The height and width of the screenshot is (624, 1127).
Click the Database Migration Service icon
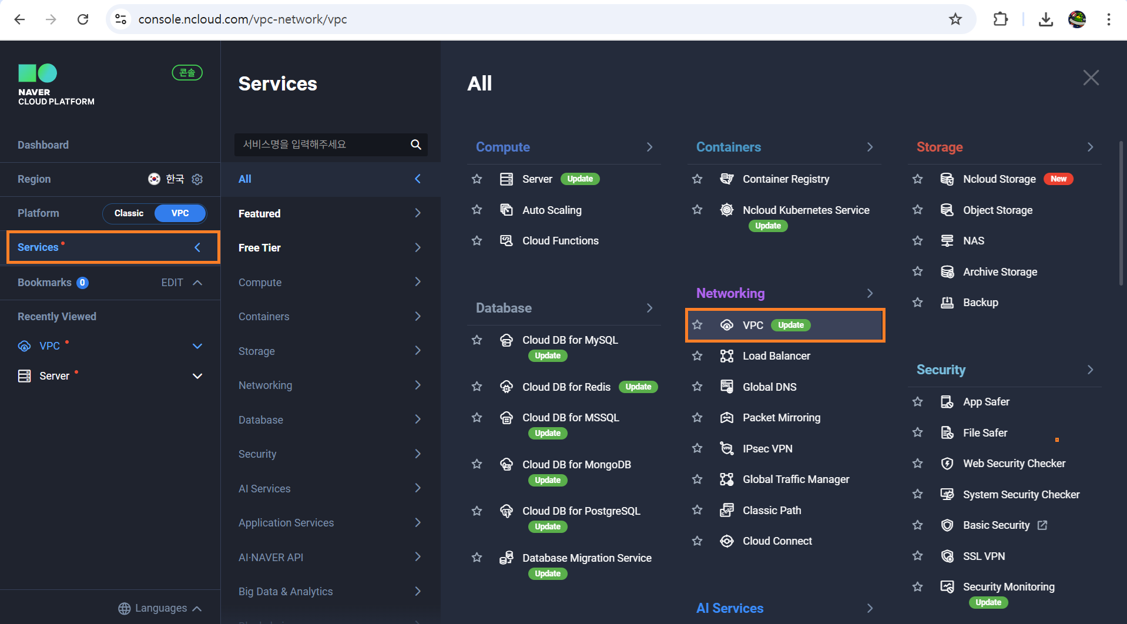point(506,558)
